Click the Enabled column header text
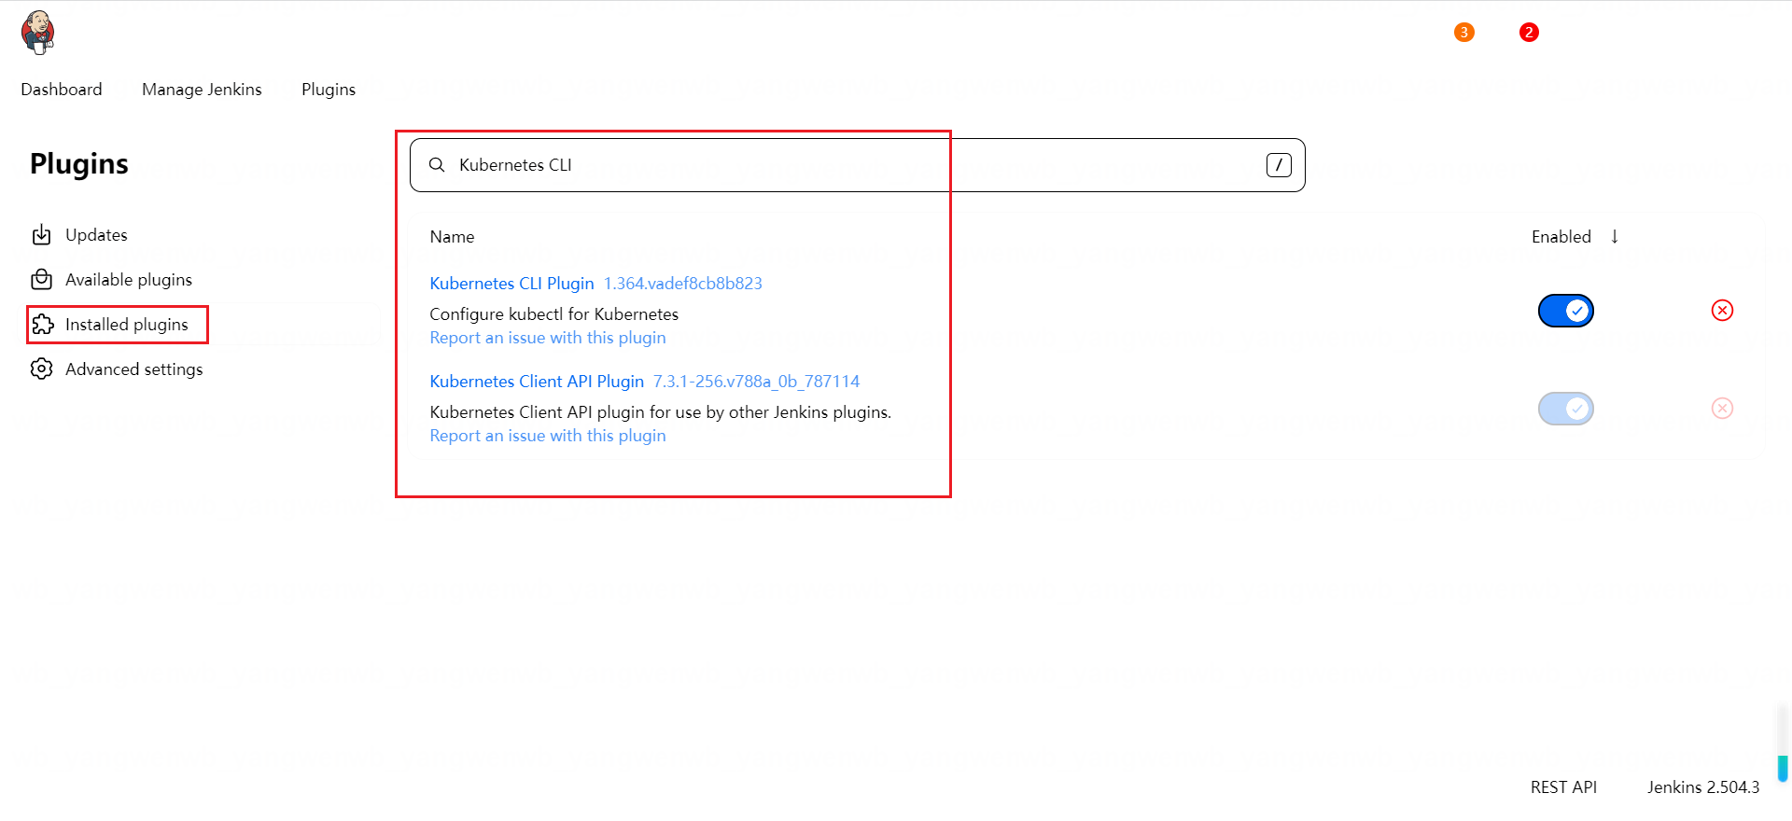The image size is (1792, 821). click(1561, 237)
